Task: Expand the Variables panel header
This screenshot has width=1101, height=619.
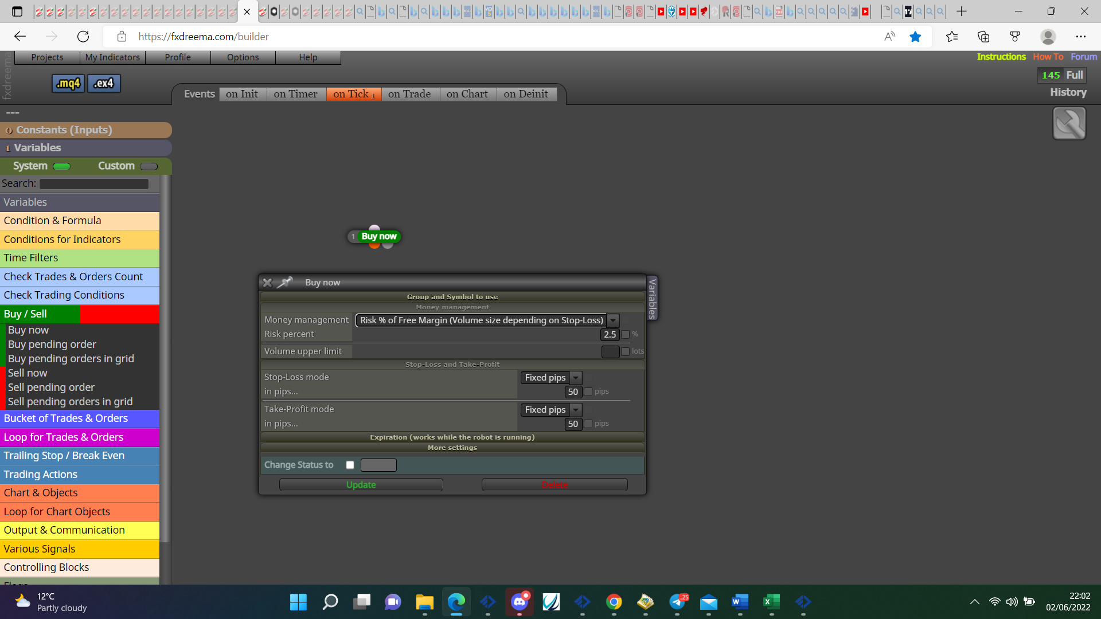Action: tap(85, 148)
